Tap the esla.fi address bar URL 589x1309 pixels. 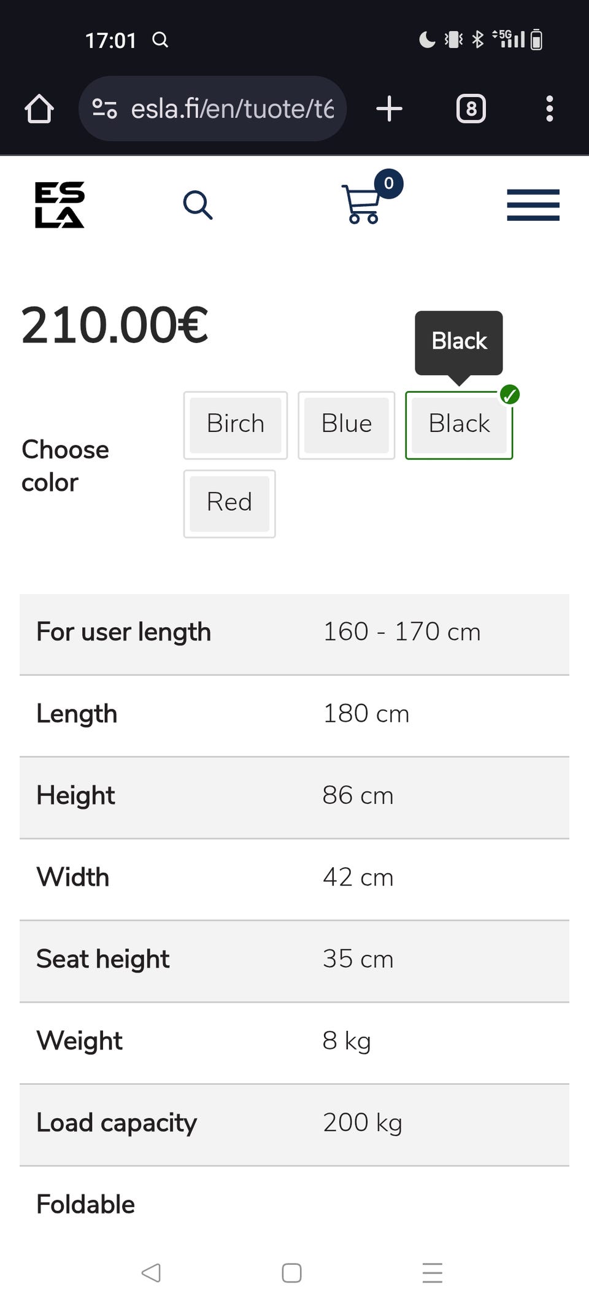(x=232, y=109)
